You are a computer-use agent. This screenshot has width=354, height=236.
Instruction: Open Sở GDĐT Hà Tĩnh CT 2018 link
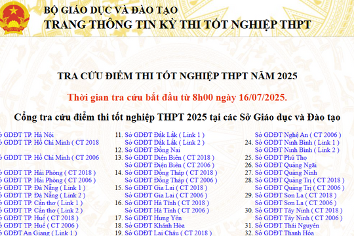tap(167, 203)
